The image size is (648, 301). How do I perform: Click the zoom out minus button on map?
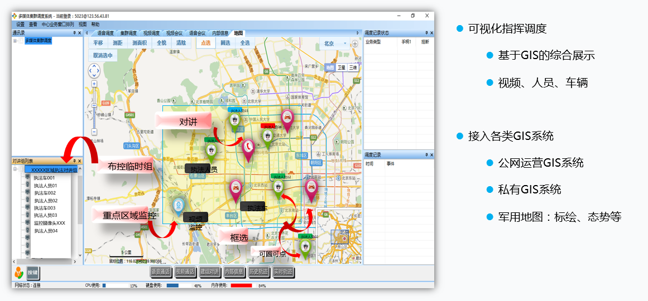[x=94, y=132]
